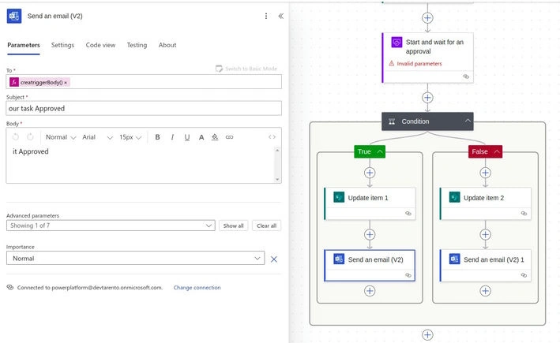Click the approval icon on the approval card

[397, 43]
